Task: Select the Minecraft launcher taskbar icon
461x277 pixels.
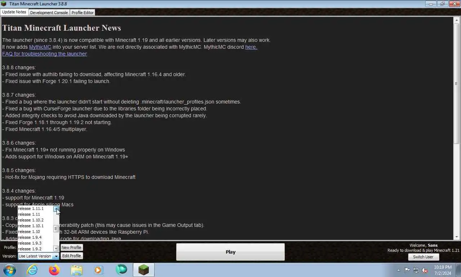Action: (x=144, y=270)
